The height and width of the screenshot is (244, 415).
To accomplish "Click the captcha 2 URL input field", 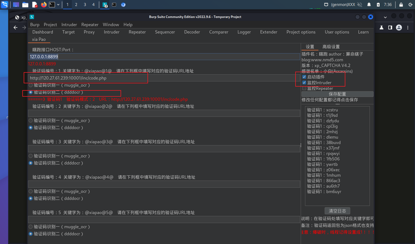I will [164, 113].
